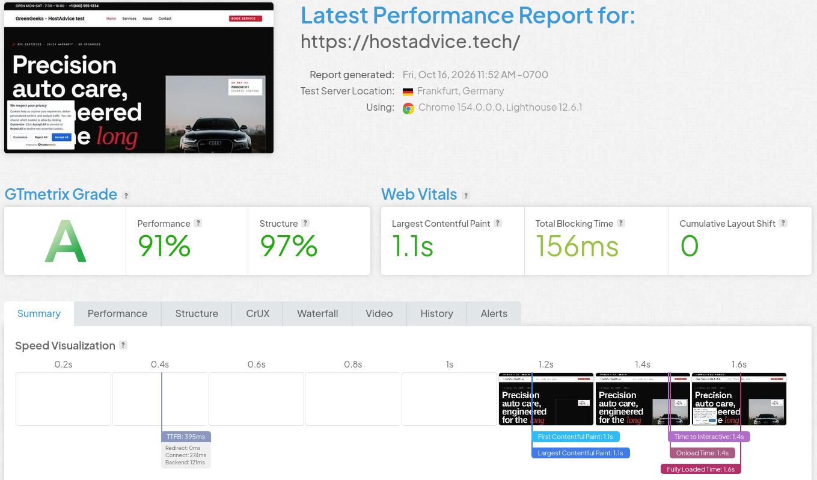Click the https://hostadvice.tech/ report URL
The image size is (817, 480).
pyautogui.click(x=410, y=42)
